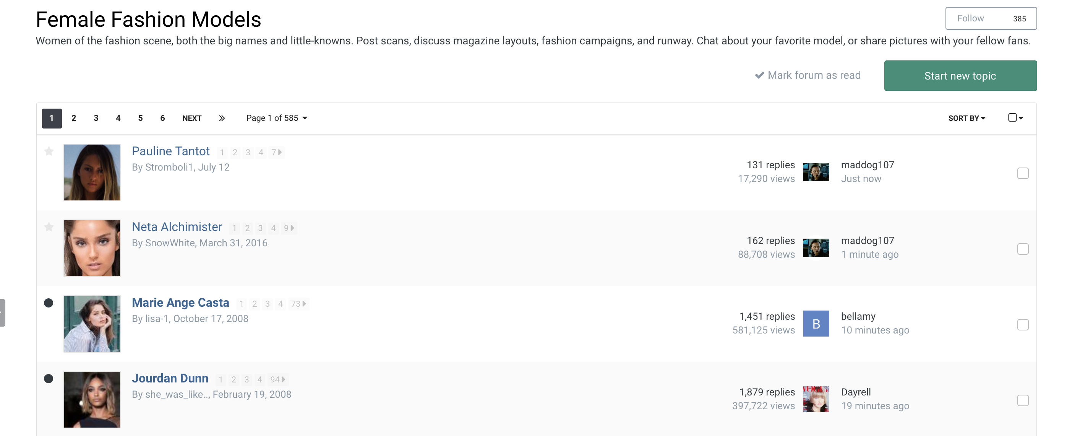Jump to last page double-arrow icon

point(222,118)
